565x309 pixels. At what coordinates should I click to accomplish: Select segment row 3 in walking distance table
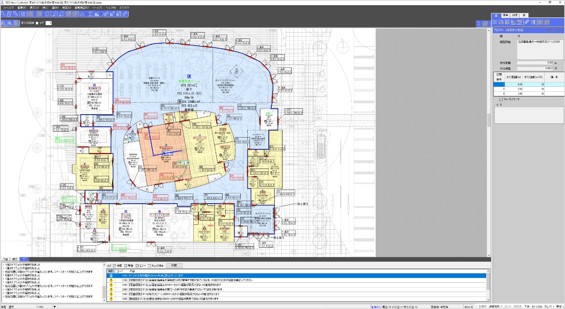(529, 94)
